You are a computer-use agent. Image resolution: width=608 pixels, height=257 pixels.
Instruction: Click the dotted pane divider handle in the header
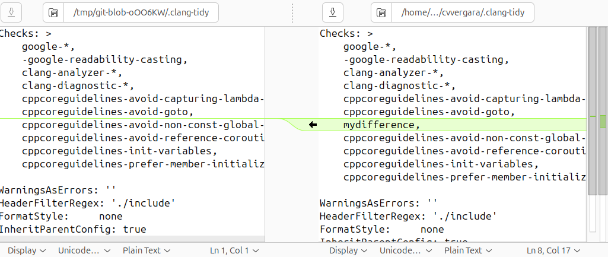292,12
